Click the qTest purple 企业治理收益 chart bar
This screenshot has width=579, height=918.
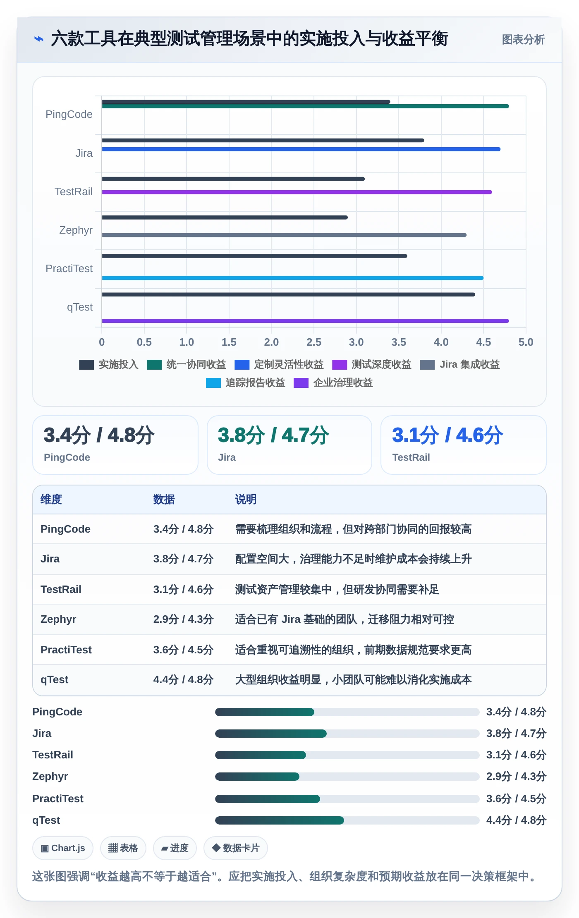305,321
